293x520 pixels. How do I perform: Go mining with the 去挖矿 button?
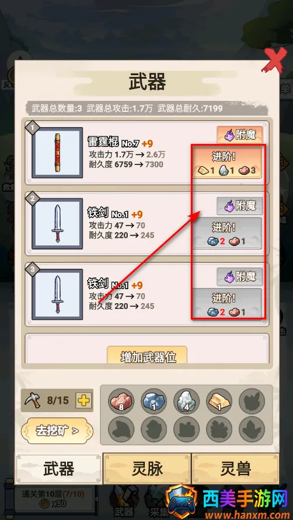pos(57,431)
